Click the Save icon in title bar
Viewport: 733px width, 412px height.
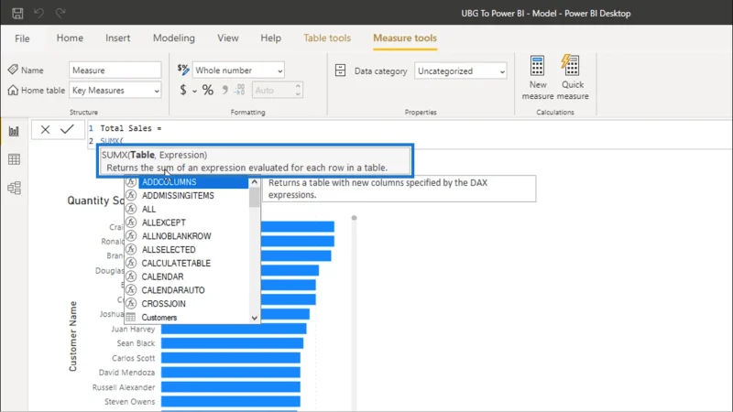(x=17, y=13)
